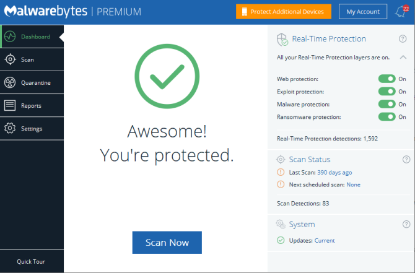Toggle Web protection switch
415x273 pixels.
(x=387, y=79)
